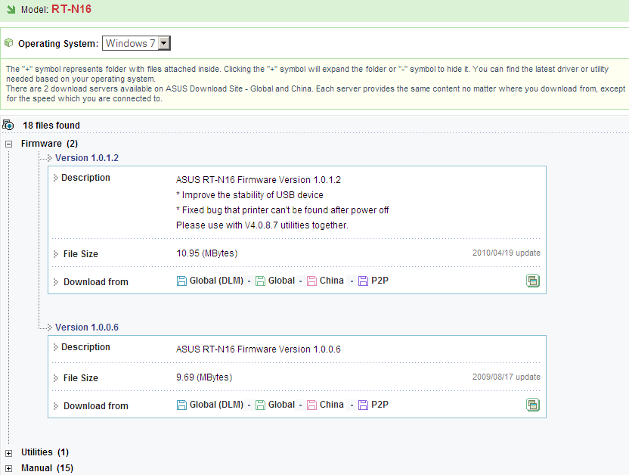Click 'ASUS RT-N16 Firmware Version 1.0.0.6' text
The image size is (629, 475).
click(259, 349)
